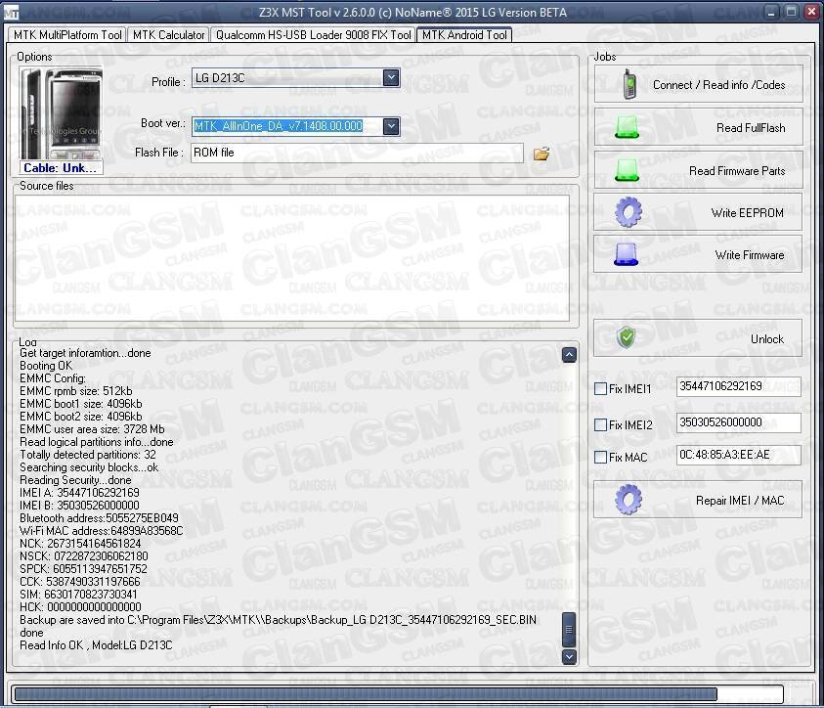Click log line Booting OK

click(x=46, y=366)
